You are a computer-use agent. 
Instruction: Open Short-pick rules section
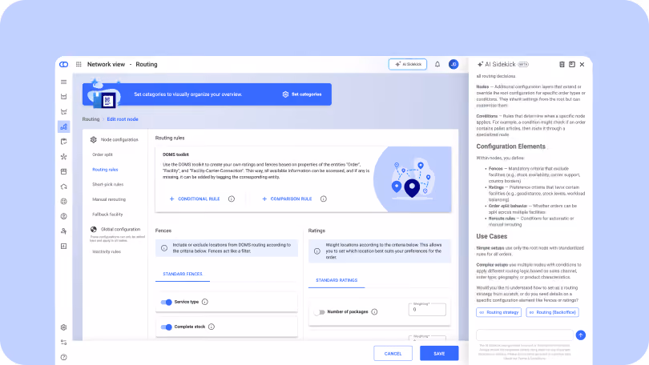tap(107, 184)
